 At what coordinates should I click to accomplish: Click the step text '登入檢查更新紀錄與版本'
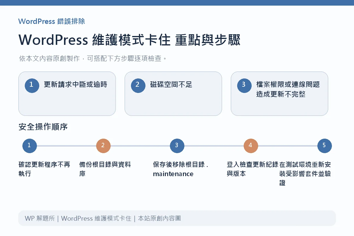pos(253,169)
